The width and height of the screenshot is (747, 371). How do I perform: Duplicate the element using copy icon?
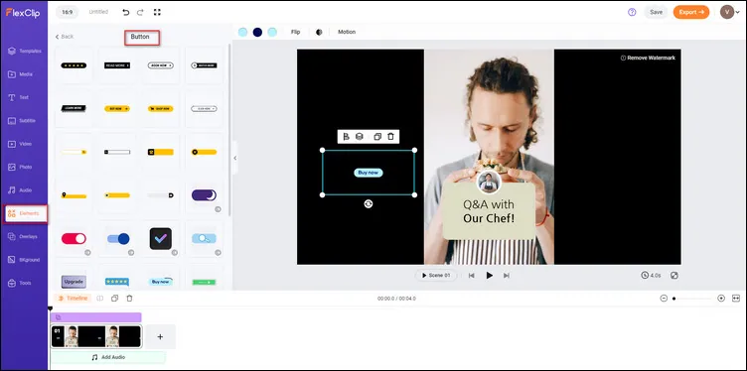[377, 137]
